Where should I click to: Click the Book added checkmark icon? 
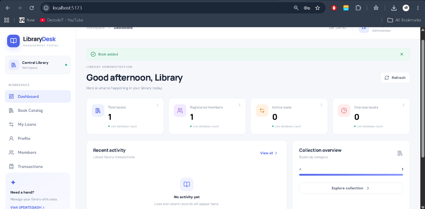click(x=93, y=54)
